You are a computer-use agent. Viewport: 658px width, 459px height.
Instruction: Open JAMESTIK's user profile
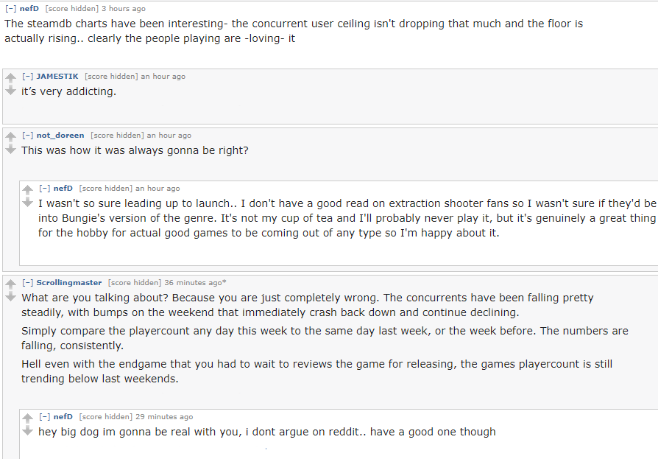pyautogui.click(x=57, y=77)
